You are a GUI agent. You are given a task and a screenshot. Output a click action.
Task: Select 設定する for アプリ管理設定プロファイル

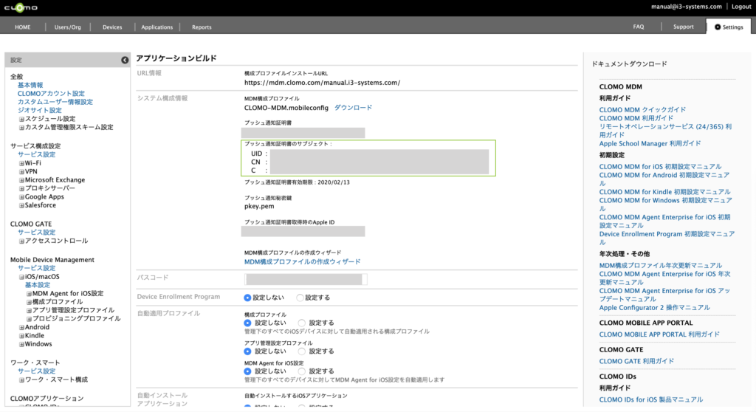[302, 351]
